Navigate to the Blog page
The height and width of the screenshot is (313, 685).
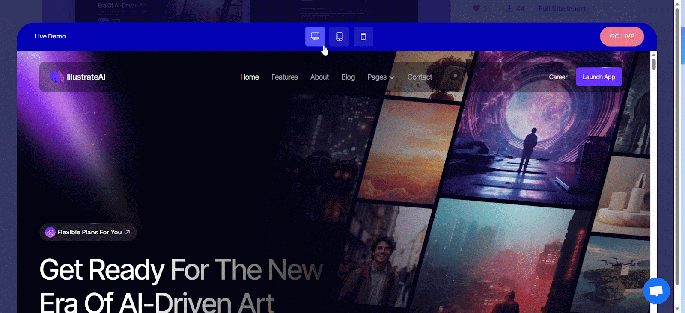coord(348,77)
